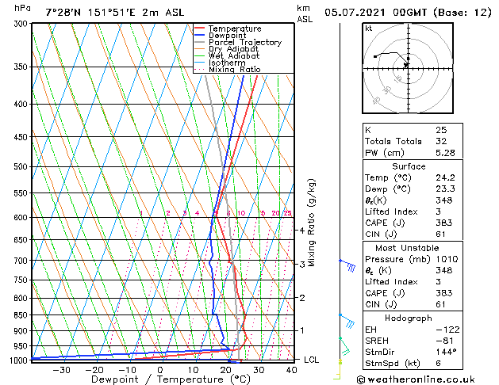Click the blue Dewpoint legend line
499x385 pixels.
199,35
